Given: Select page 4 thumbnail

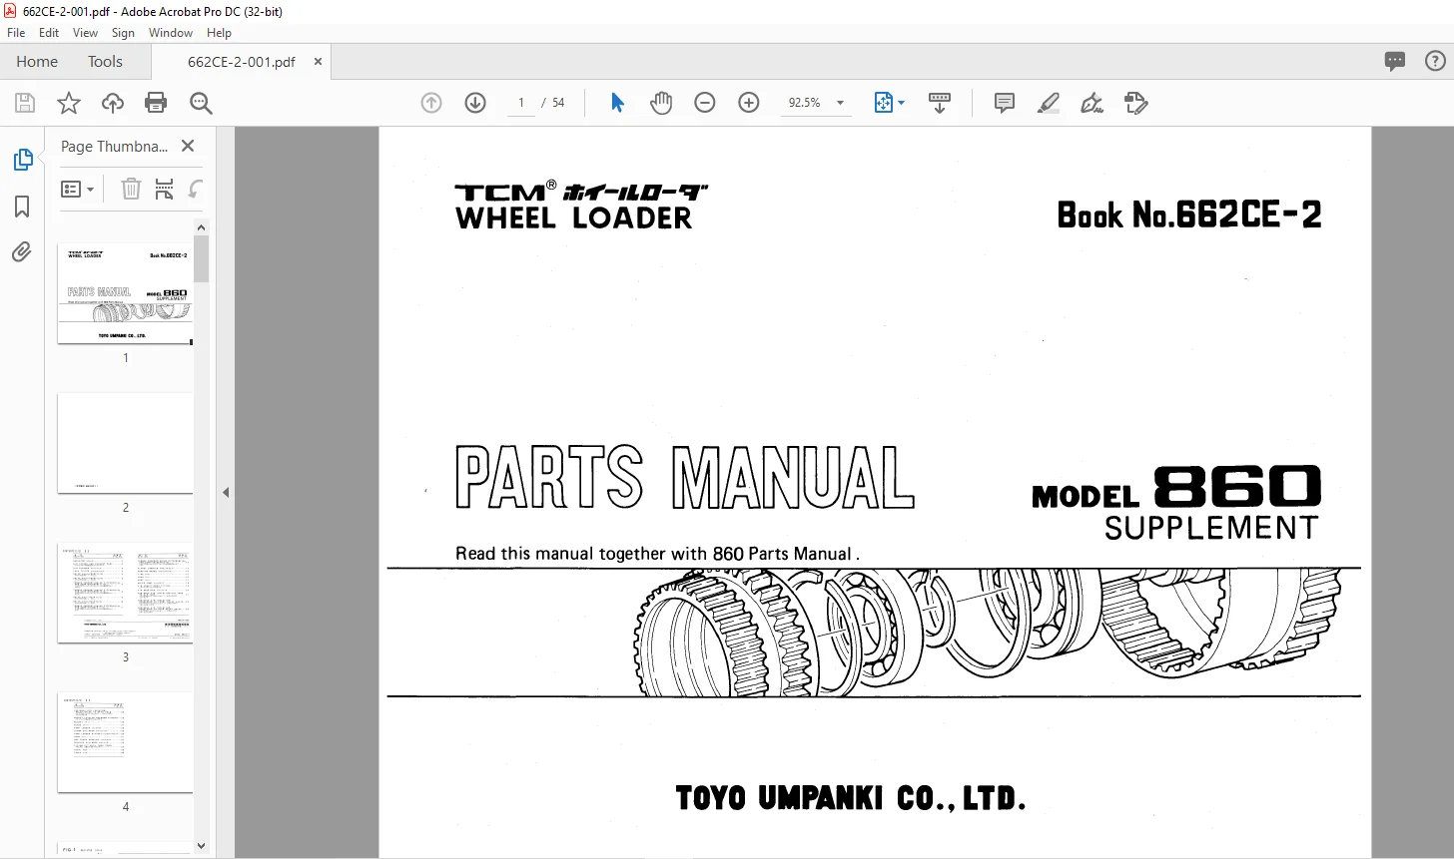Looking at the screenshot, I should (x=125, y=742).
